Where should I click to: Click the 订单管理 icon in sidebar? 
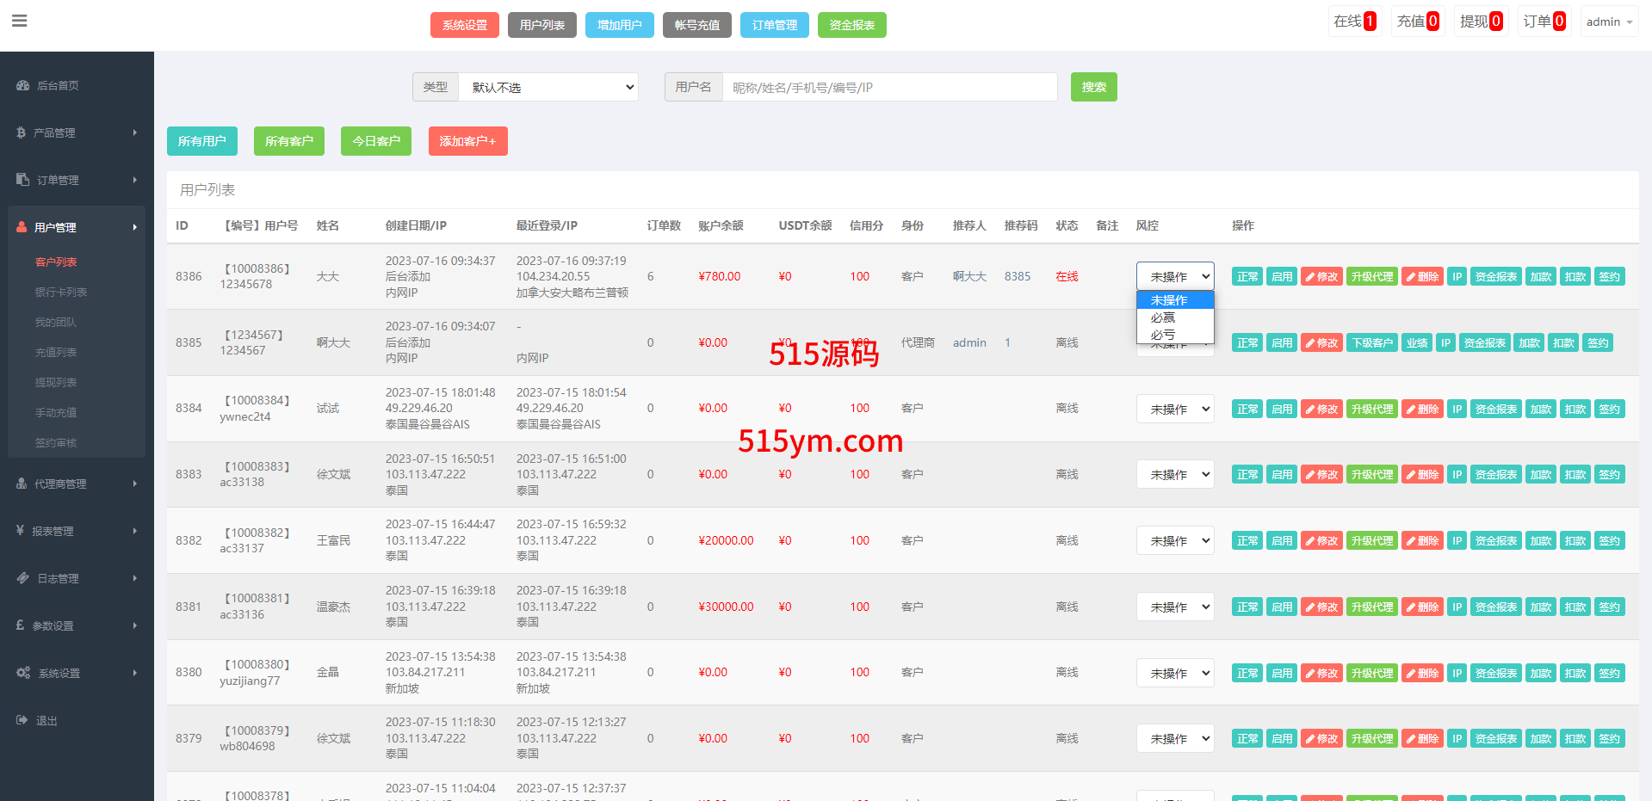pyautogui.click(x=22, y=180)
